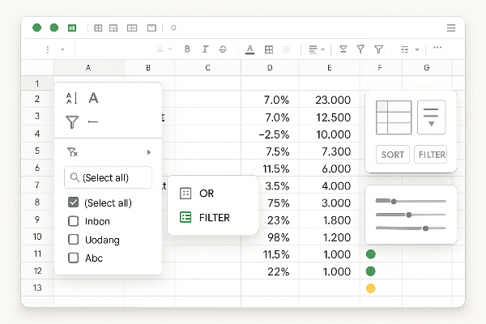Click cell with value 12.500
The image size is (486, 324).
(329, 117)
